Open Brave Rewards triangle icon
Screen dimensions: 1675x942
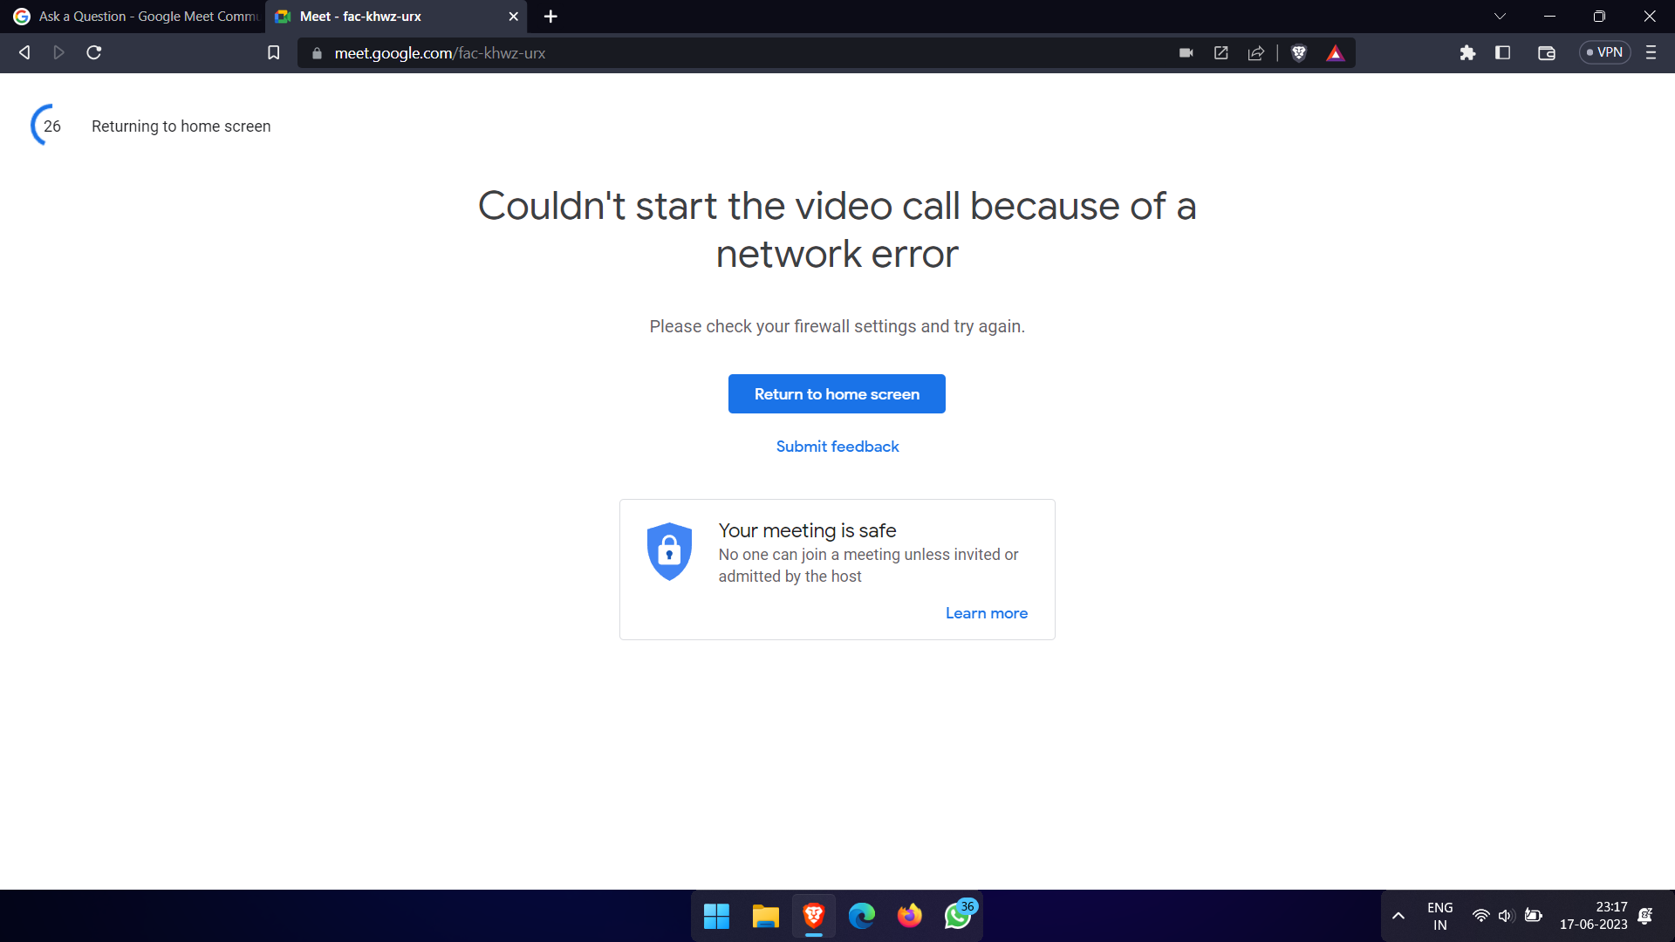click(1335, 53)
